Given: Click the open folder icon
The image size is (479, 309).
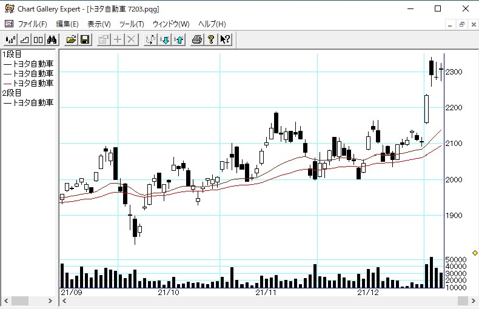Looking at the screenshot, I should 71,40.
